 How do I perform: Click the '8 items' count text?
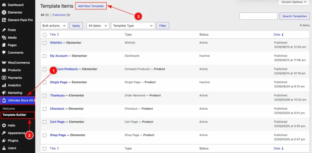click(x=305, y=25)
